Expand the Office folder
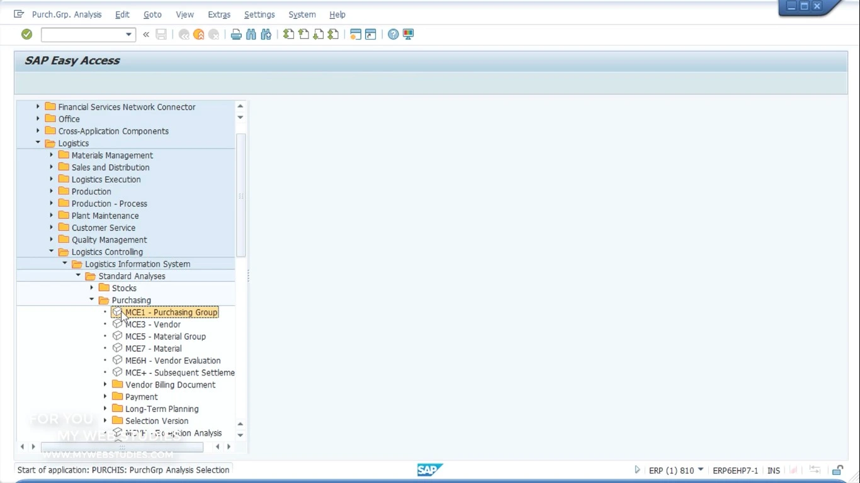This screenshot has width=860, height=483. 38,119
